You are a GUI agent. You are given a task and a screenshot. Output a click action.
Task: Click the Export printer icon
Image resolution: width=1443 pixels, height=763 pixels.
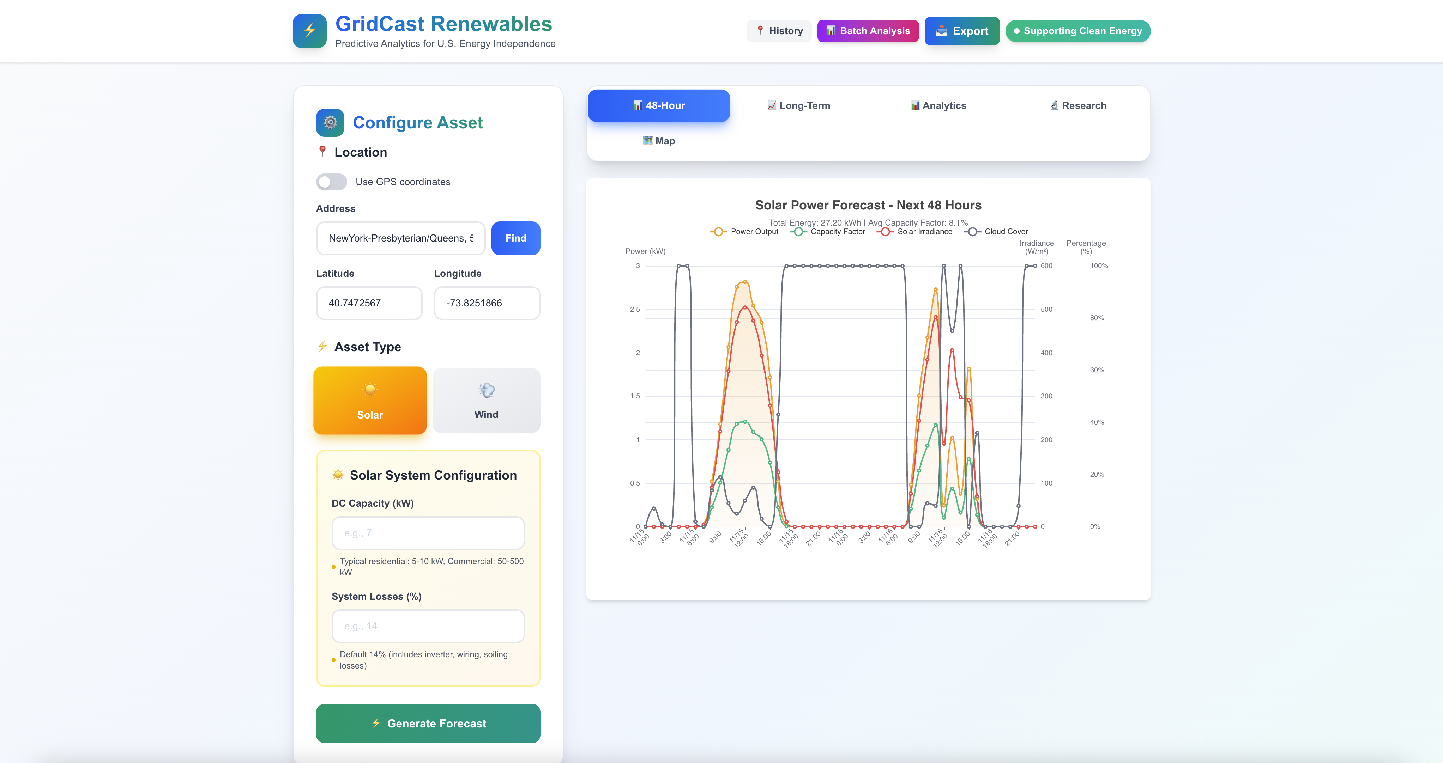[941, 31]
